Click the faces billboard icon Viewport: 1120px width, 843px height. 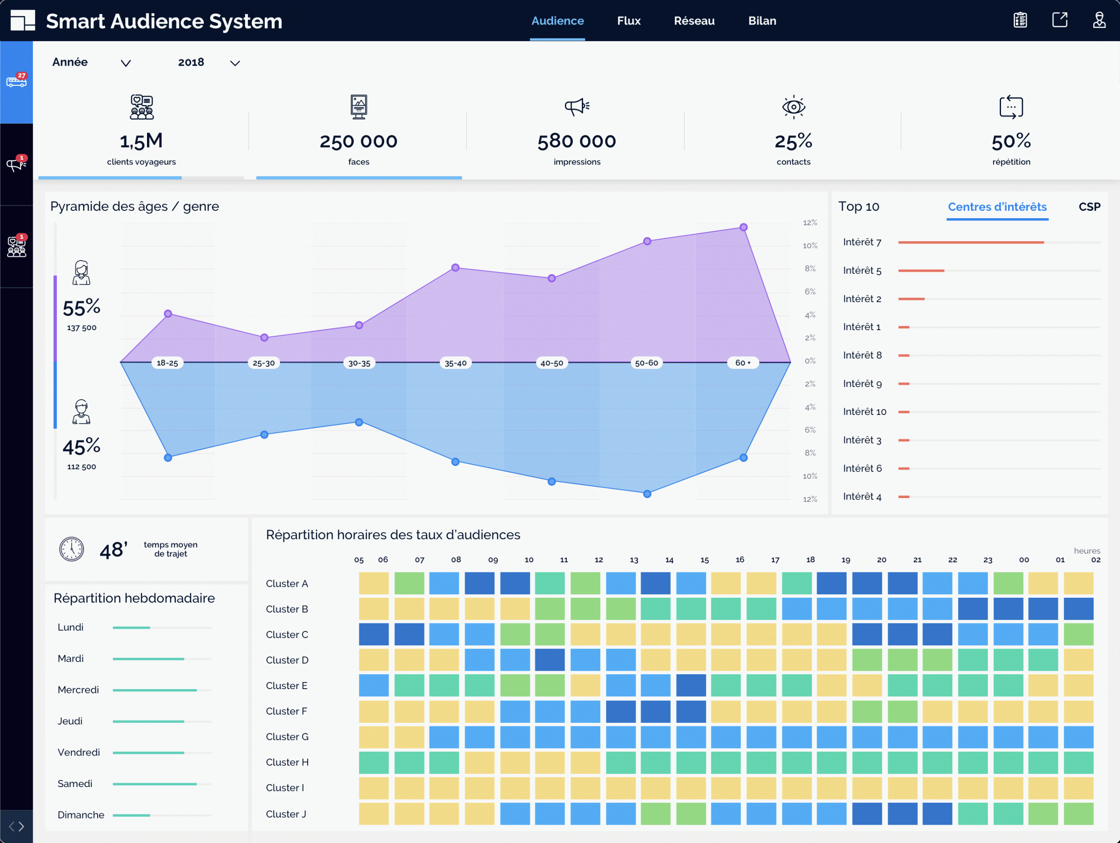point(358,107)
